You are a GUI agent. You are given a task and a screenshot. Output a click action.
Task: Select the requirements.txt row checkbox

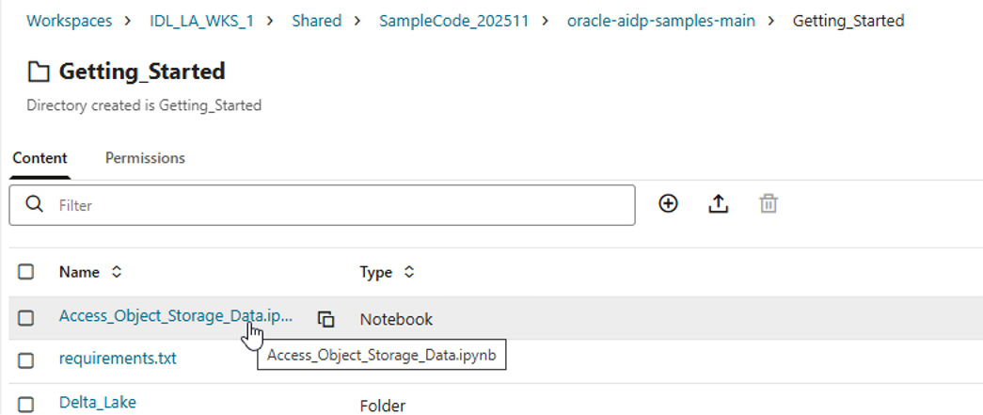pyautogui.click(x=26, y=359)
